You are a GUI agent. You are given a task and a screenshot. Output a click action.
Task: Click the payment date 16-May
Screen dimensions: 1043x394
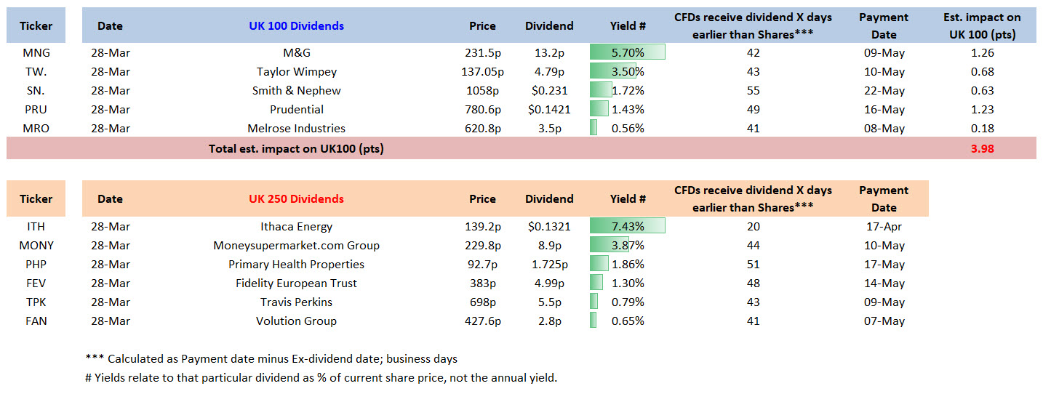884,109
